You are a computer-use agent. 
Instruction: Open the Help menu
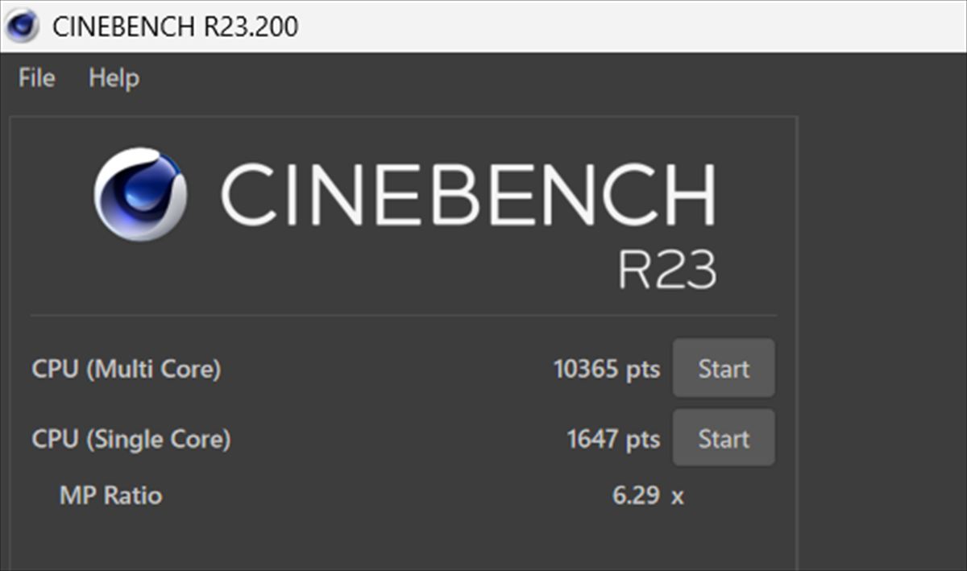tap(114, 79)
